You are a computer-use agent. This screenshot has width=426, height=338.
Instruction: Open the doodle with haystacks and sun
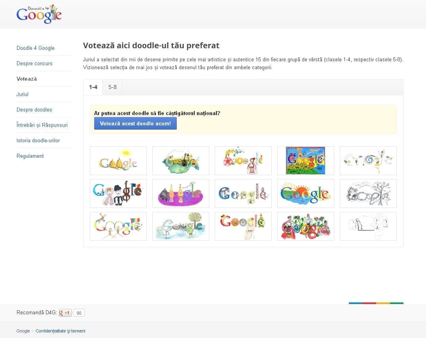click(x=118, y=161)
